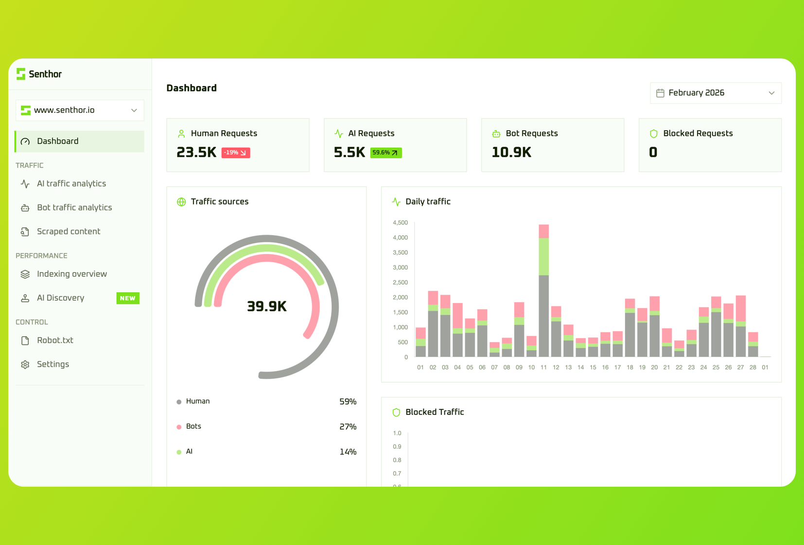Click the chevron on the site selector
The image size is (804, 545).
click(134, 110)
